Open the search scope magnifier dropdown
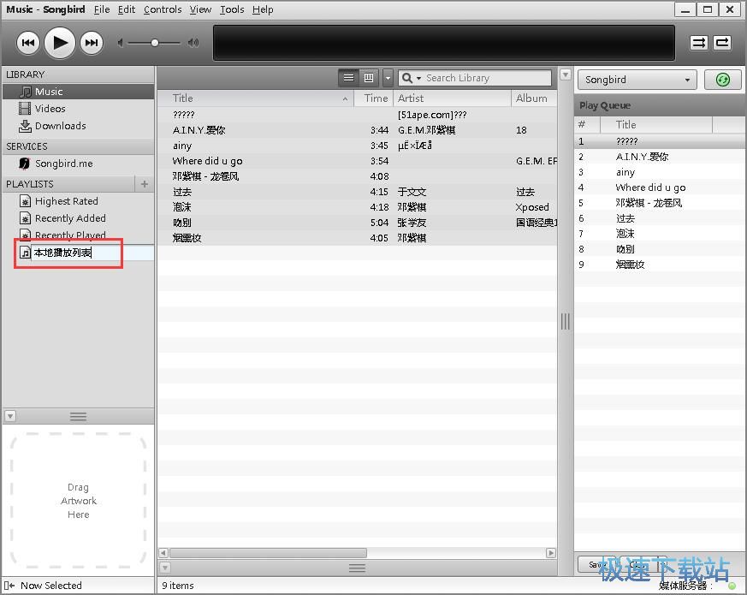 click(411, 78)
